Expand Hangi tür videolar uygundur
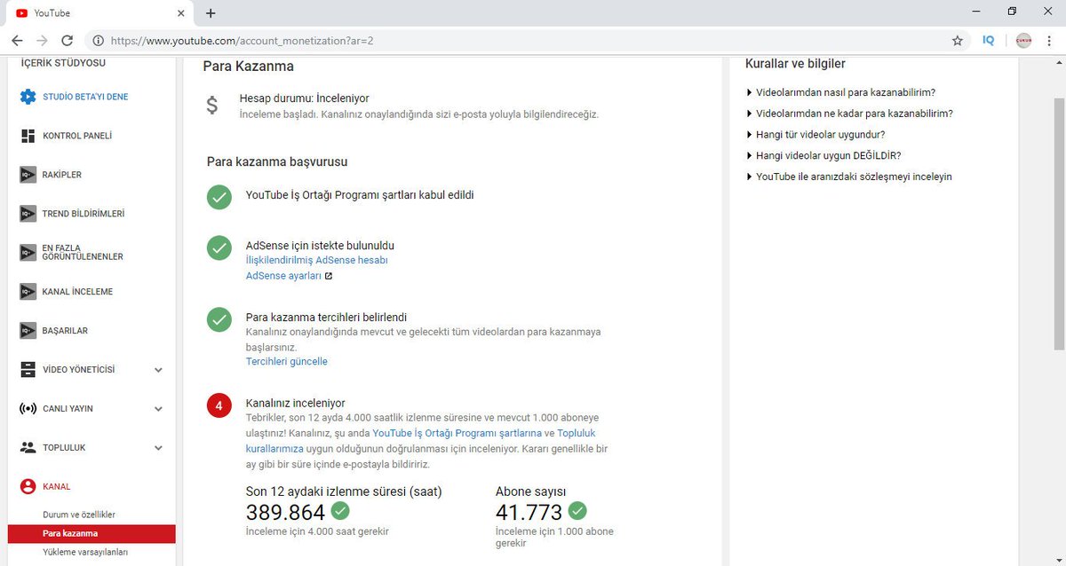Viewport: 1066px width, 566px height. tap(815, 135)
